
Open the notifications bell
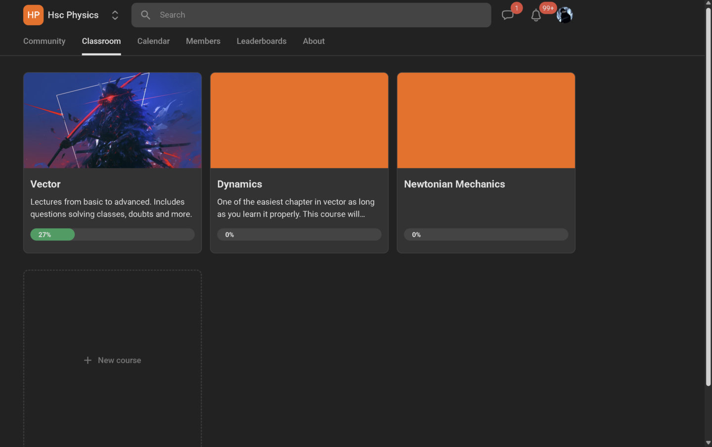pos(535,15)
